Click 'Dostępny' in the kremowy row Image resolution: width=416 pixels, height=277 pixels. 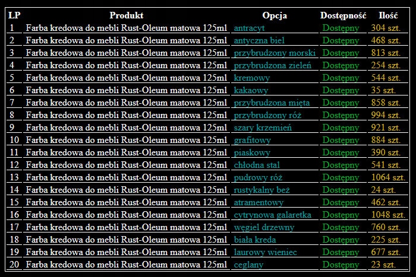tap(341, 78)
